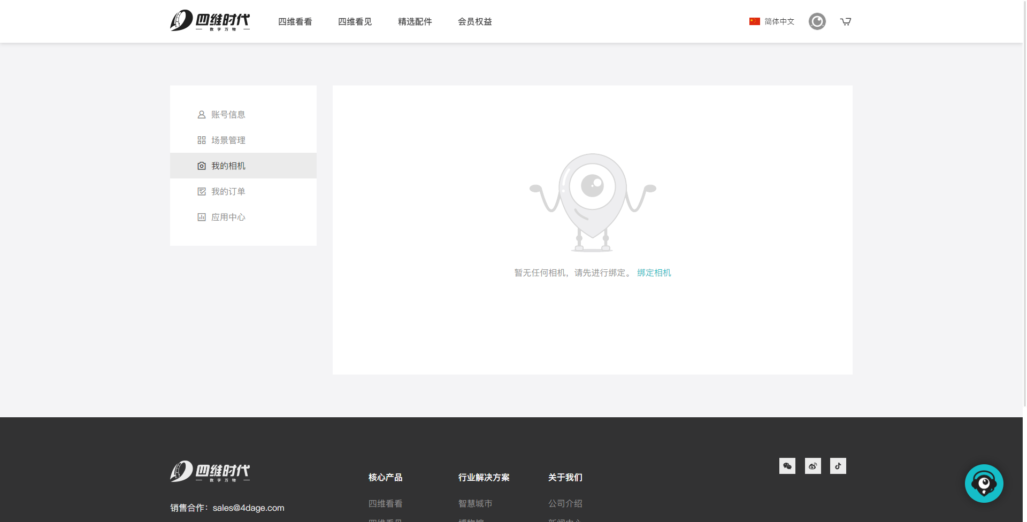Open the 智慧城市 footer link

(475, 503)
